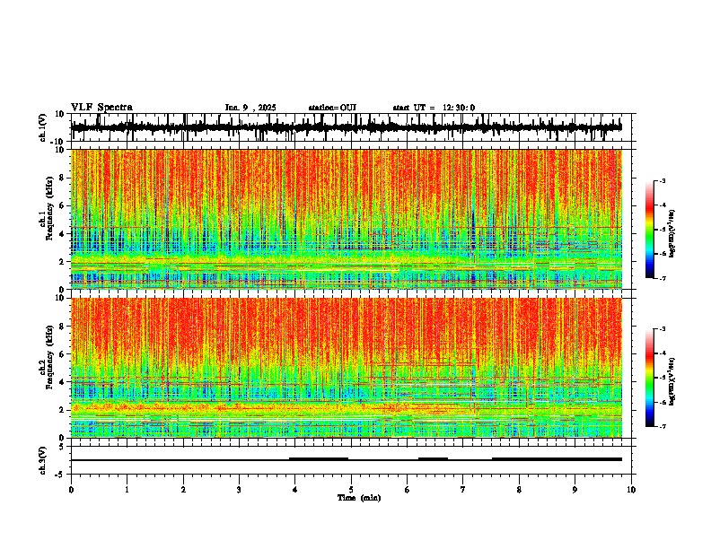Screen dimensions: 711x549
Task: Click the ch.1 waveform trace panel
Action: click(350, 127)
